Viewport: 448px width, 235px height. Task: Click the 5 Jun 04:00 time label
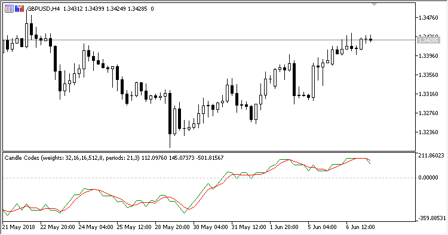[x=323, y=227]
